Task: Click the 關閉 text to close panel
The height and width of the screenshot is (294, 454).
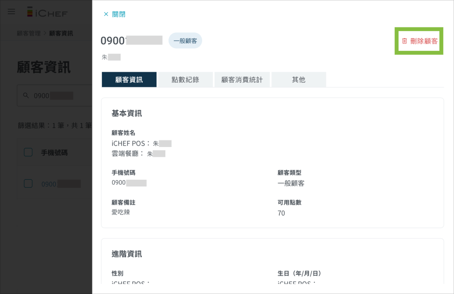Action: point(119,14)
